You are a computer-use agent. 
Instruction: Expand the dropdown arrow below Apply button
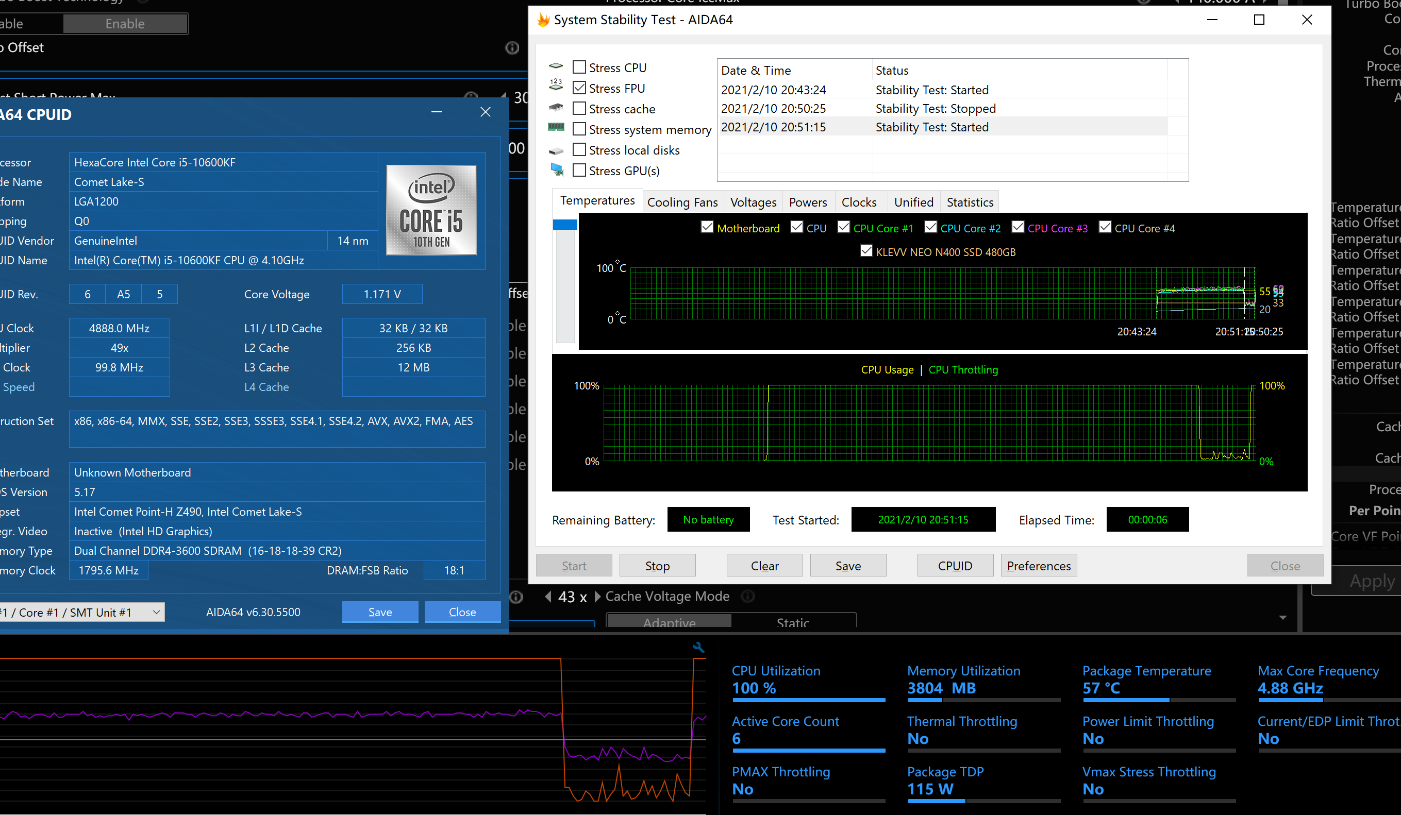[1282, 618]
